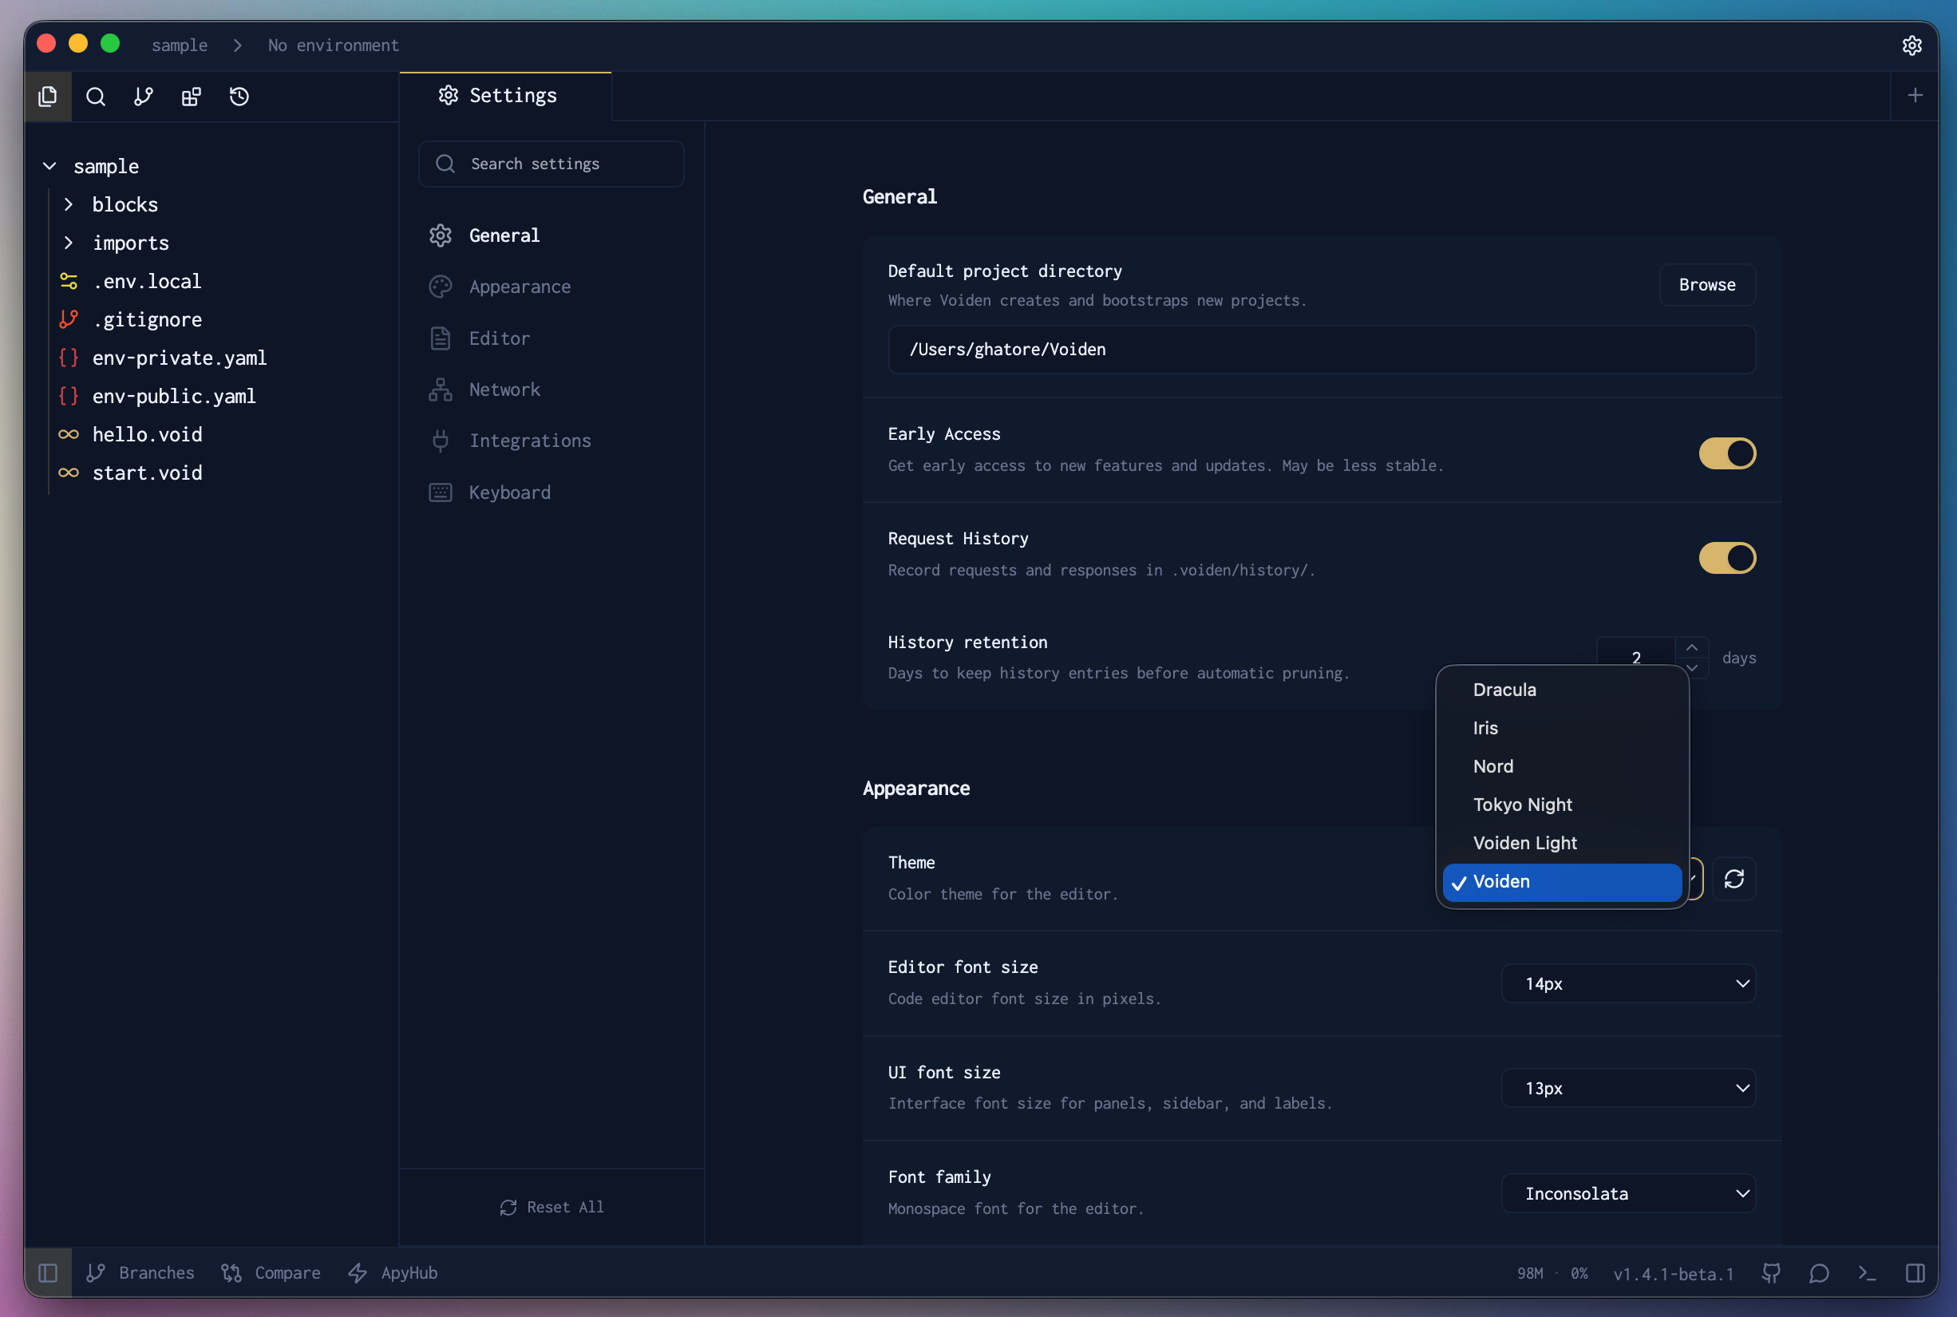
Task: Open the terminal icon in the status bar
Action: [1866, 1273]
